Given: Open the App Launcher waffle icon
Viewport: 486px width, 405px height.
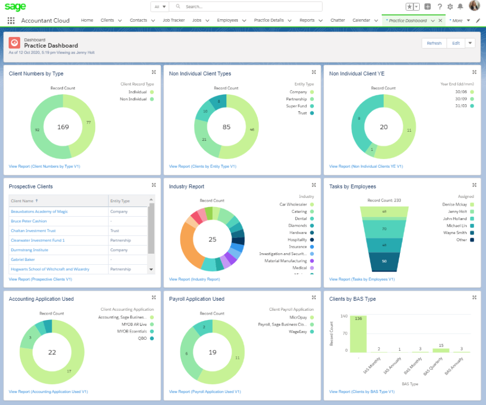Looking at the screenshot, I should tap(11, 20).
